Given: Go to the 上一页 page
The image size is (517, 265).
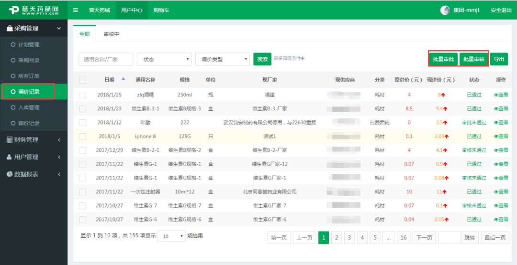Looking at the screenshot, I should (x=304, y=238).
